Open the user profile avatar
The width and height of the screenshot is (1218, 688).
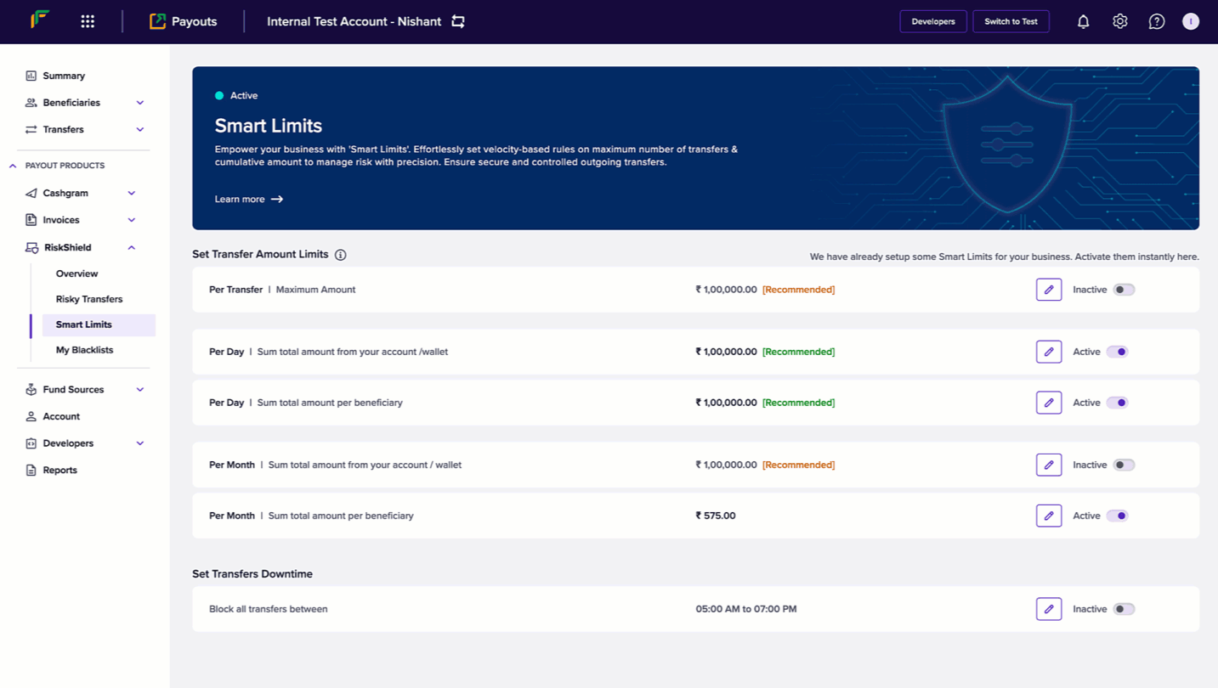[1191, 21]
